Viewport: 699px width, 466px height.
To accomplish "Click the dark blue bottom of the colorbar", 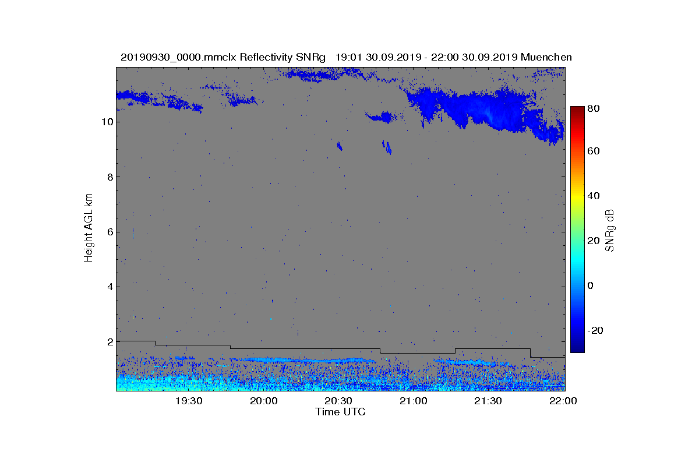I will click(x=577, y=348).
